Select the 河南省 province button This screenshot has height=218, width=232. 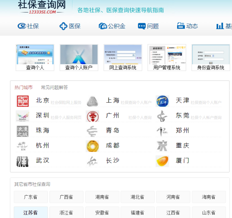coord(173,197)
